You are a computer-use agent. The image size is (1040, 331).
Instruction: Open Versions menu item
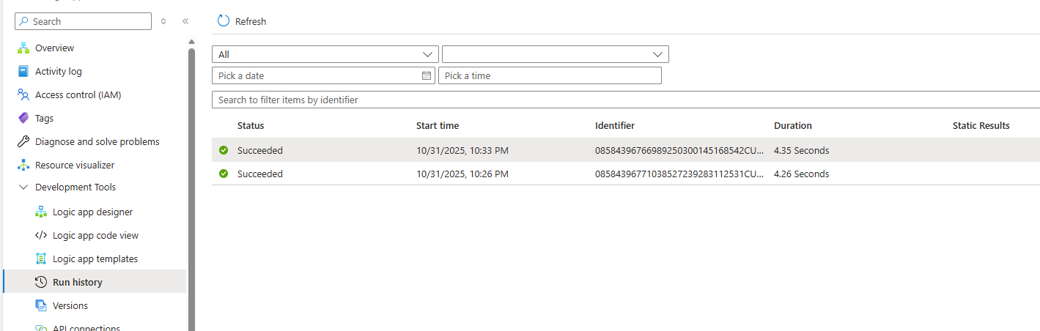pos(70,306)
